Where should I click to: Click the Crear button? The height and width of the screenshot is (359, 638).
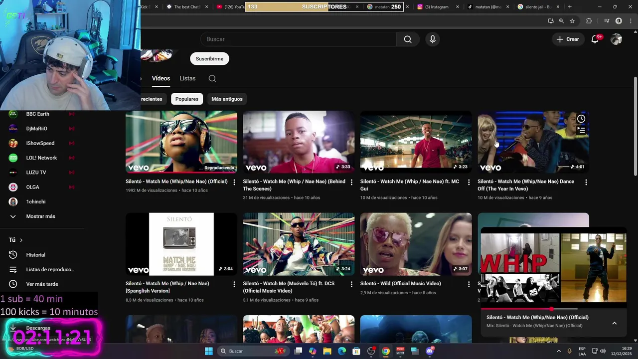[568, 39]
